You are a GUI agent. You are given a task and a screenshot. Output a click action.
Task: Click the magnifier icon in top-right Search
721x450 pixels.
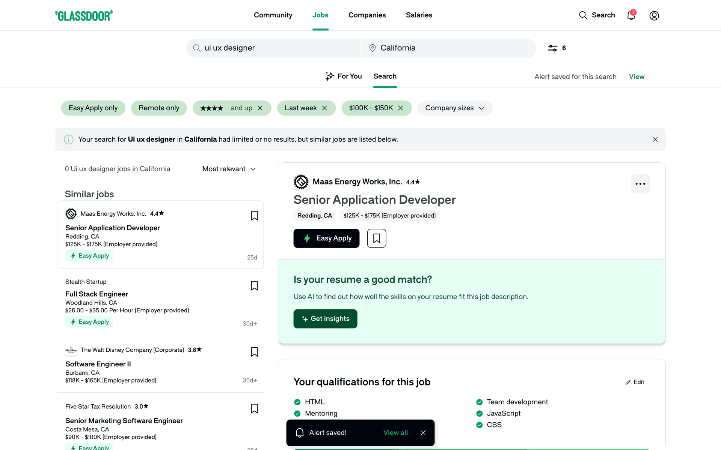[583, 15]
